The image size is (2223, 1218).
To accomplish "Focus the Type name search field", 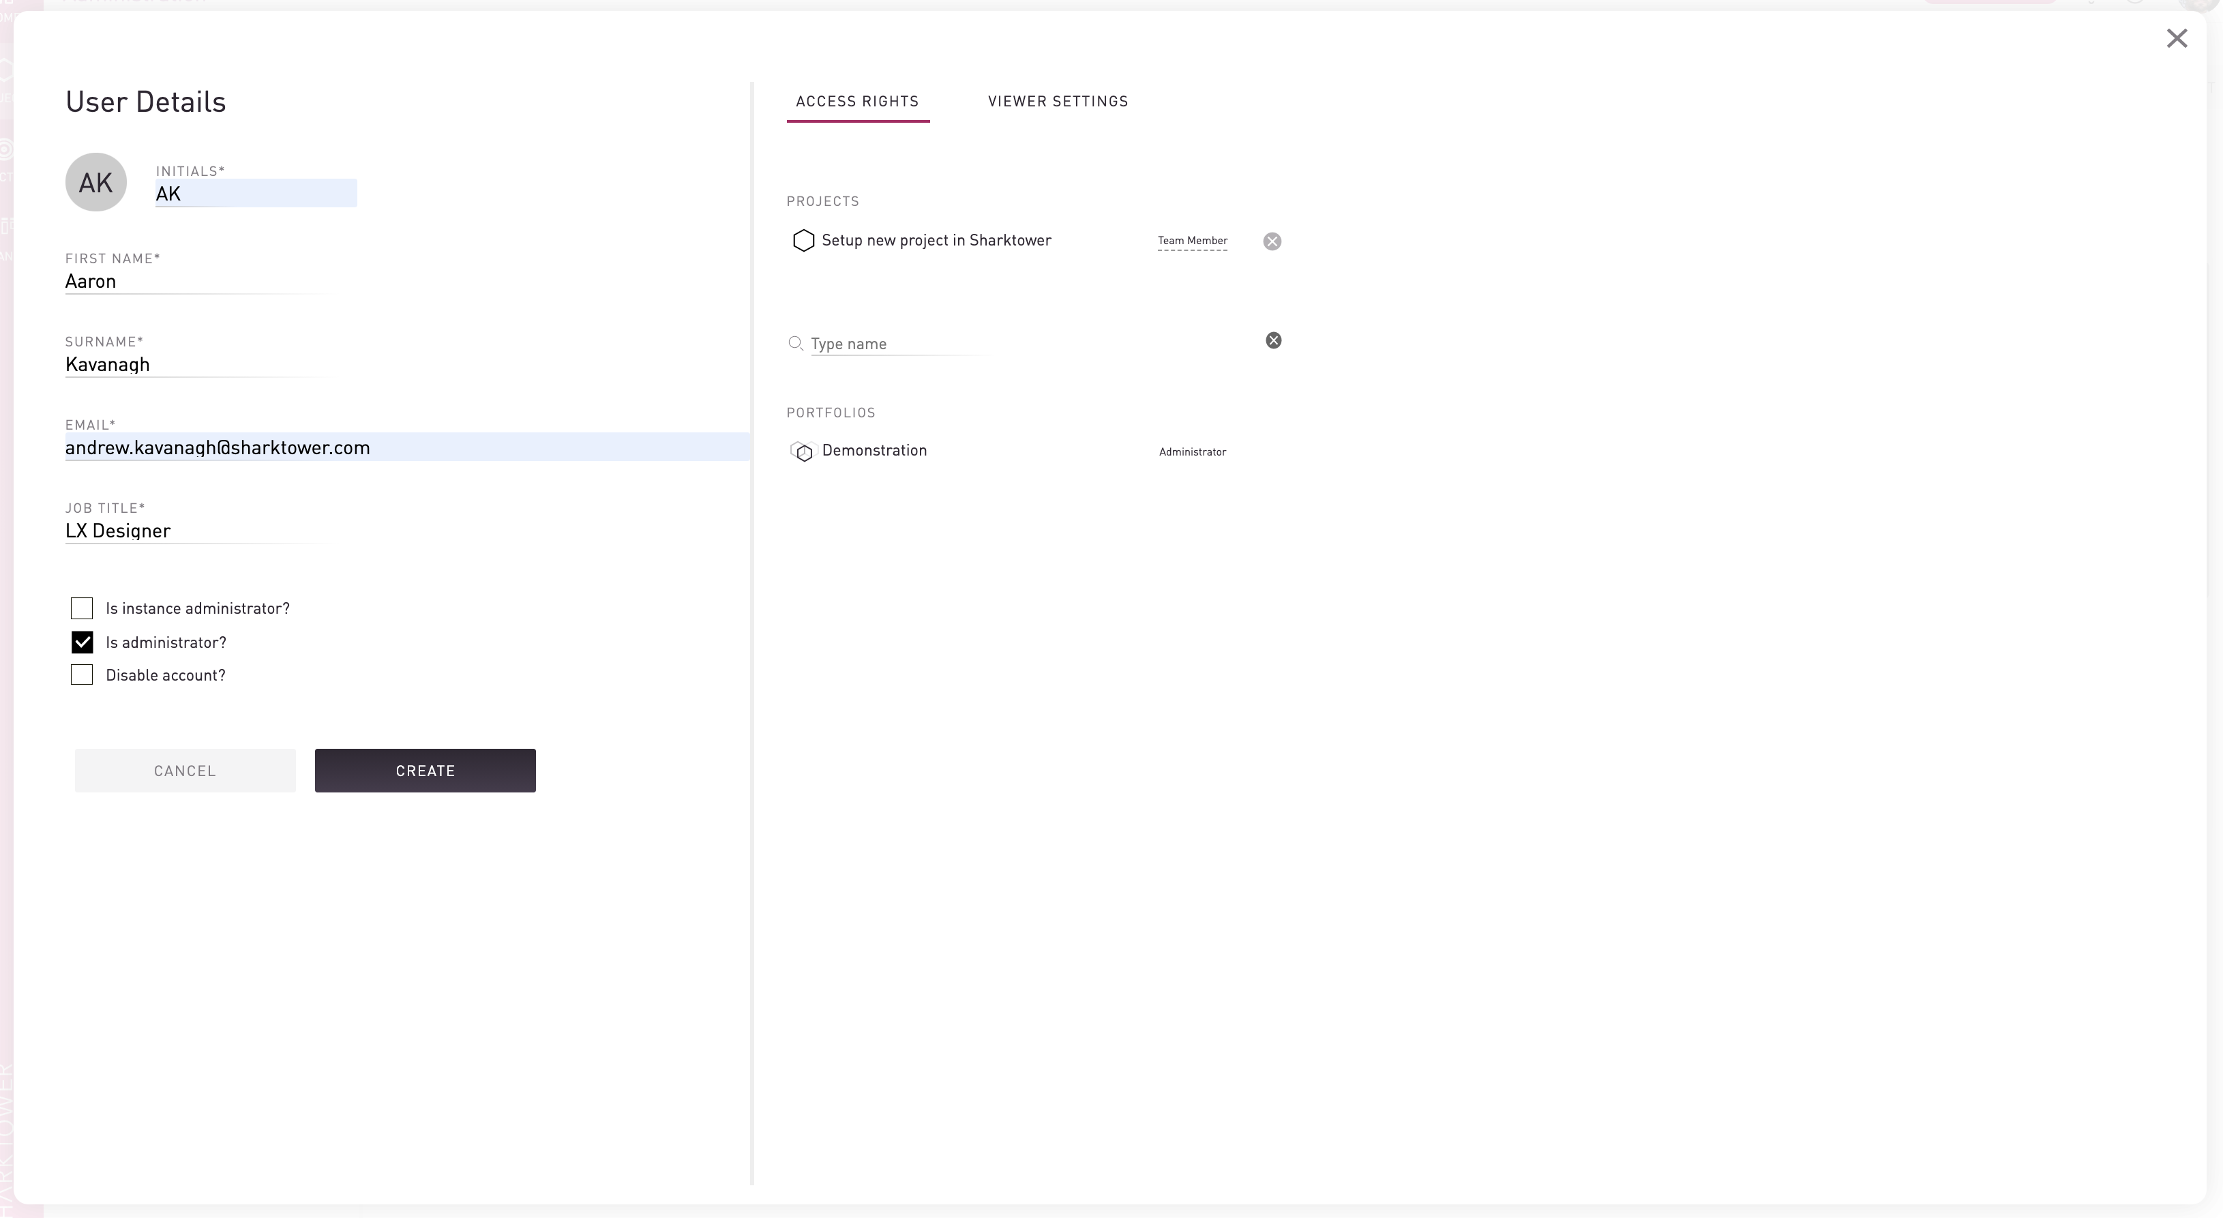I will click(x=897, y=344).
